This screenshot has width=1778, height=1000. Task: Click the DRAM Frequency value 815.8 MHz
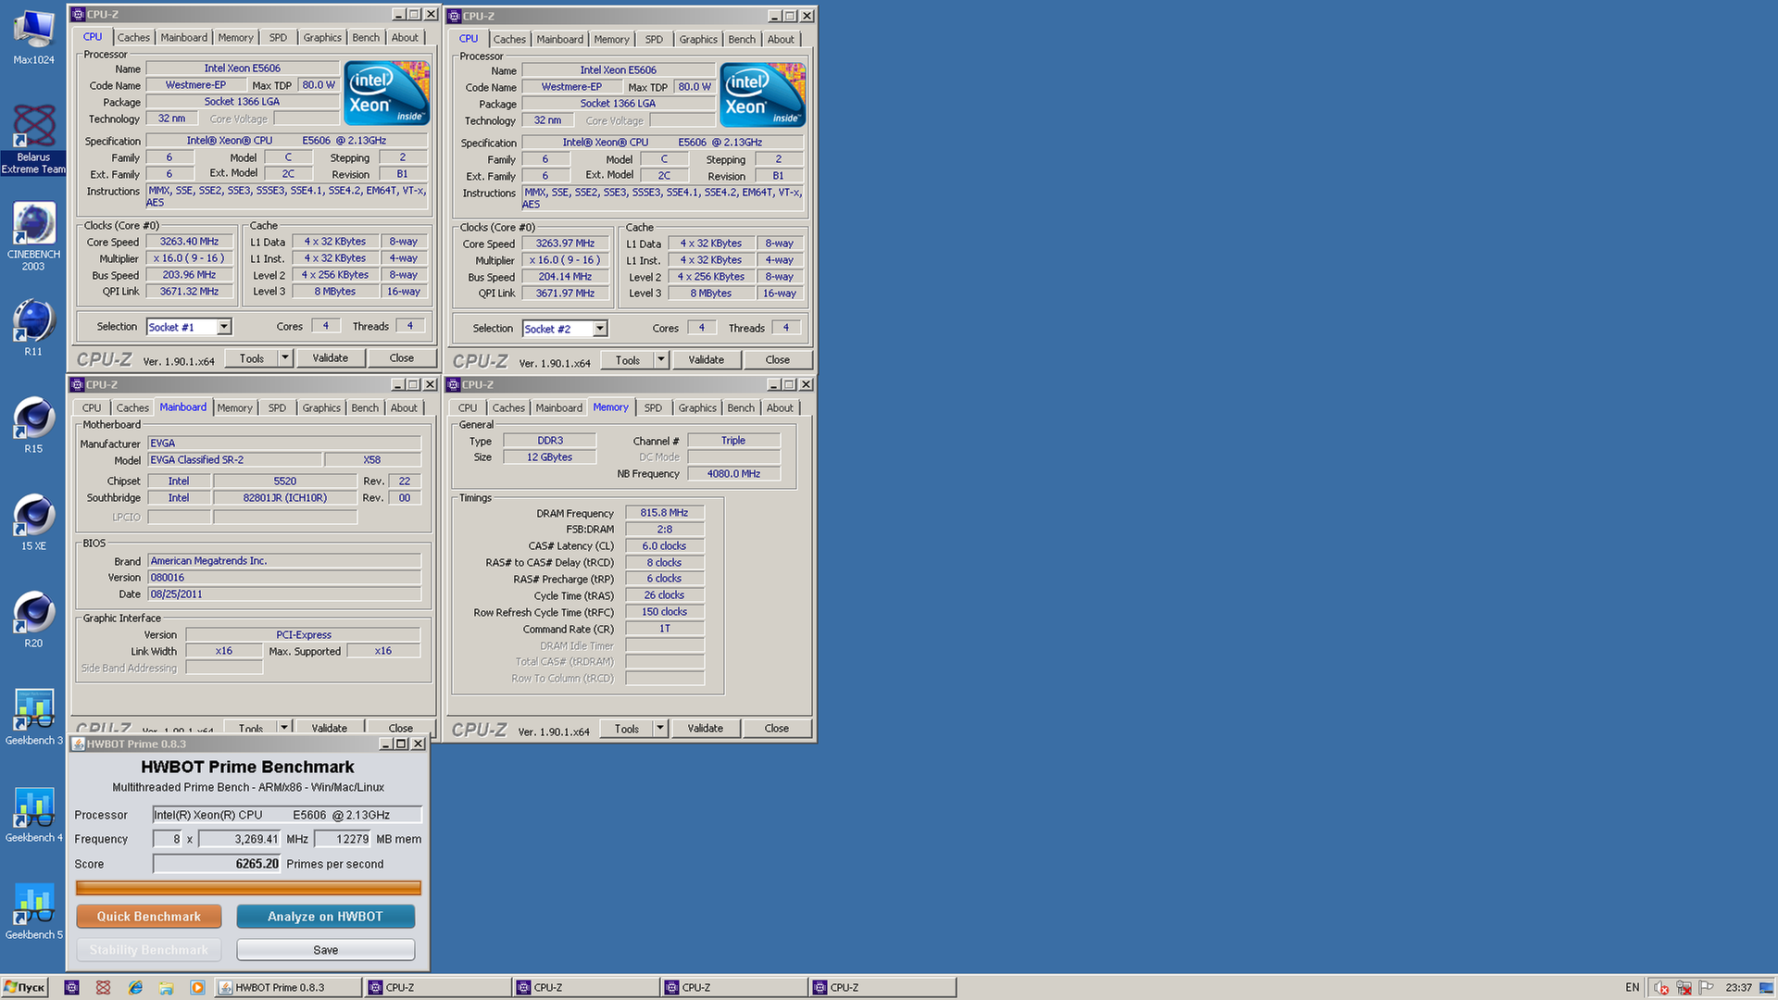[664, 513]
